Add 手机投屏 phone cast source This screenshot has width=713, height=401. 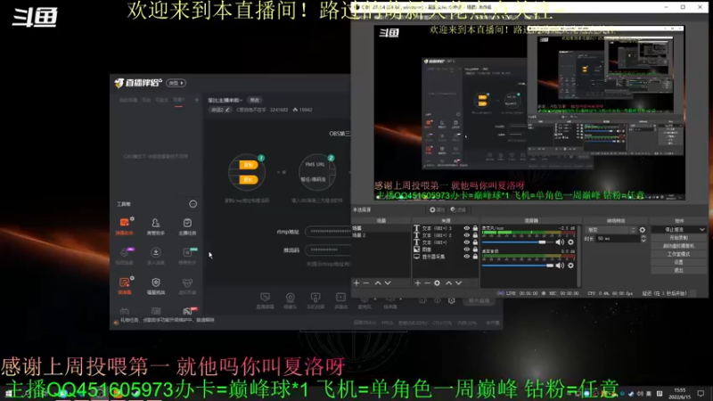(x=316, y=300)
